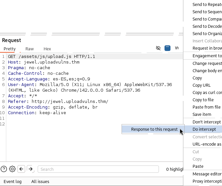Go to previous search match arrow
Viewport: 222px width, 186px height.
point(21,169)
